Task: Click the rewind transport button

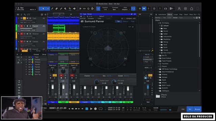Action: coord(72,109)
